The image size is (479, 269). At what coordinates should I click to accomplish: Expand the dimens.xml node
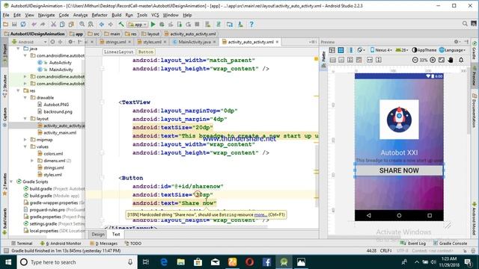pos(32,161)
